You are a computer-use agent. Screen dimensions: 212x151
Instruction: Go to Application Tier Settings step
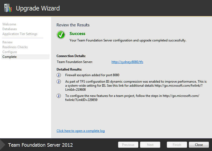pyautogui.click(x=20, y=34)
